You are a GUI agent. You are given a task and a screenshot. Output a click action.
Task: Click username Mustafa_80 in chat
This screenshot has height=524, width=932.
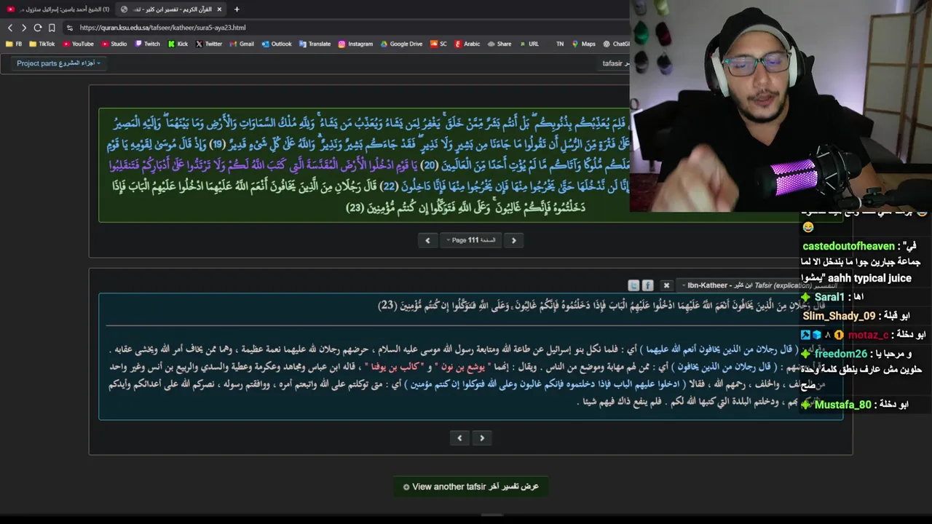tap(842, 405)
